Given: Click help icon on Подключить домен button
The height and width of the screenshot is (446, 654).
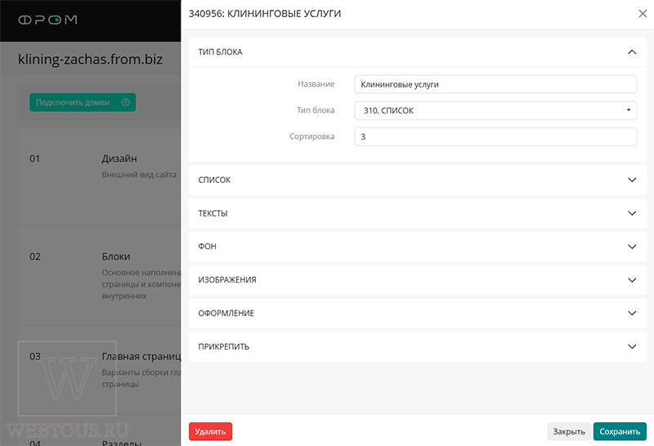Looking at the screenshot, I should coord(126,102).
